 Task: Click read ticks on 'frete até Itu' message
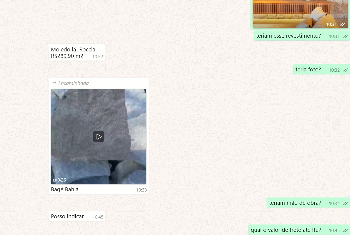click(x=345, y=231)
